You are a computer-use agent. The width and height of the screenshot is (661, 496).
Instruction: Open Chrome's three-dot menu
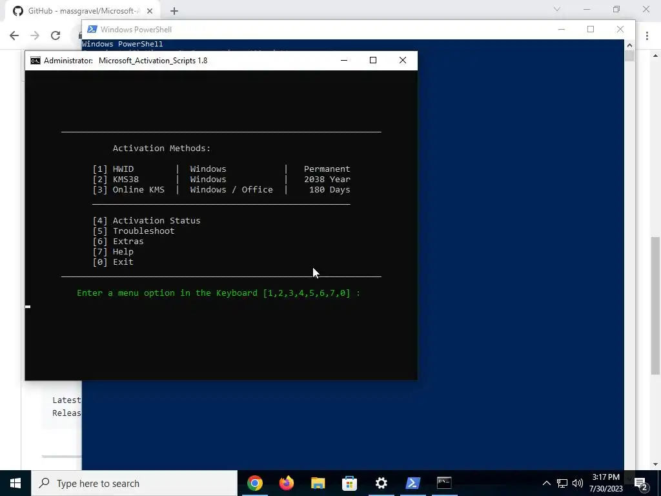pyautogui.click(x=647, y=36)
